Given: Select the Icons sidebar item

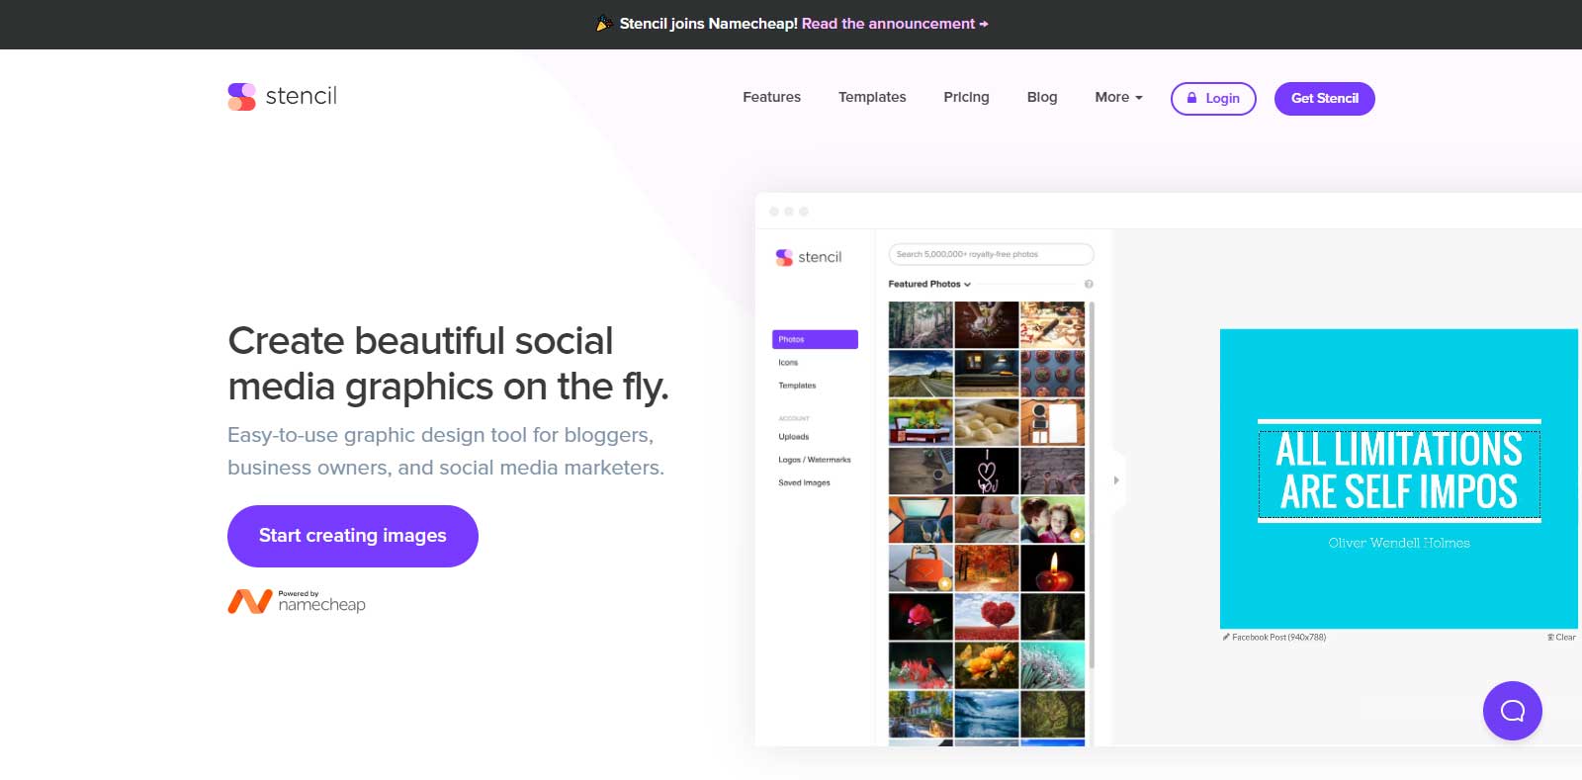Looking at the screenshot, I should (788, 363).
